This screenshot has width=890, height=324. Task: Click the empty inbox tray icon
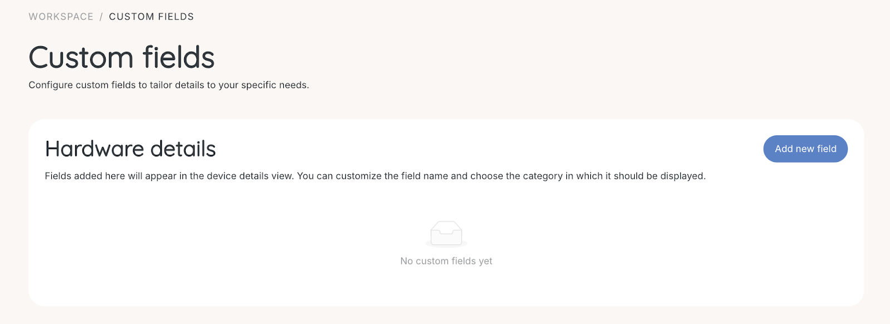[x=446, y=234]
